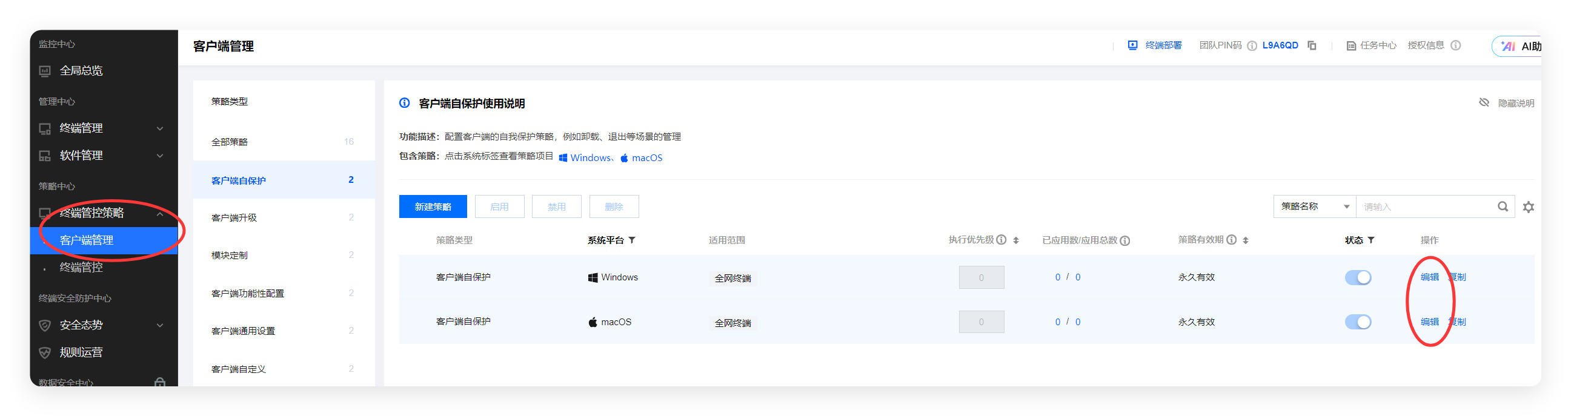Click the team PIN info icon
Viewport: 1571px width, 416px height.
click(x=1252, y=46)
